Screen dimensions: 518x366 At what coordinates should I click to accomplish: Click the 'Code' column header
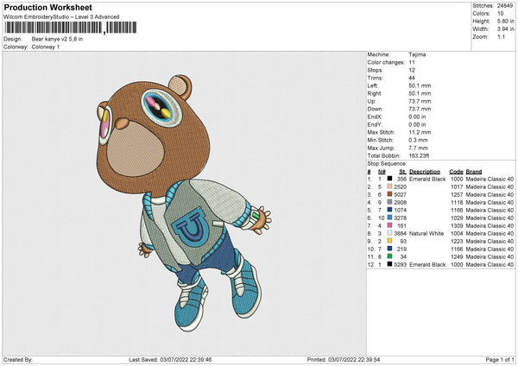[456, 172]
